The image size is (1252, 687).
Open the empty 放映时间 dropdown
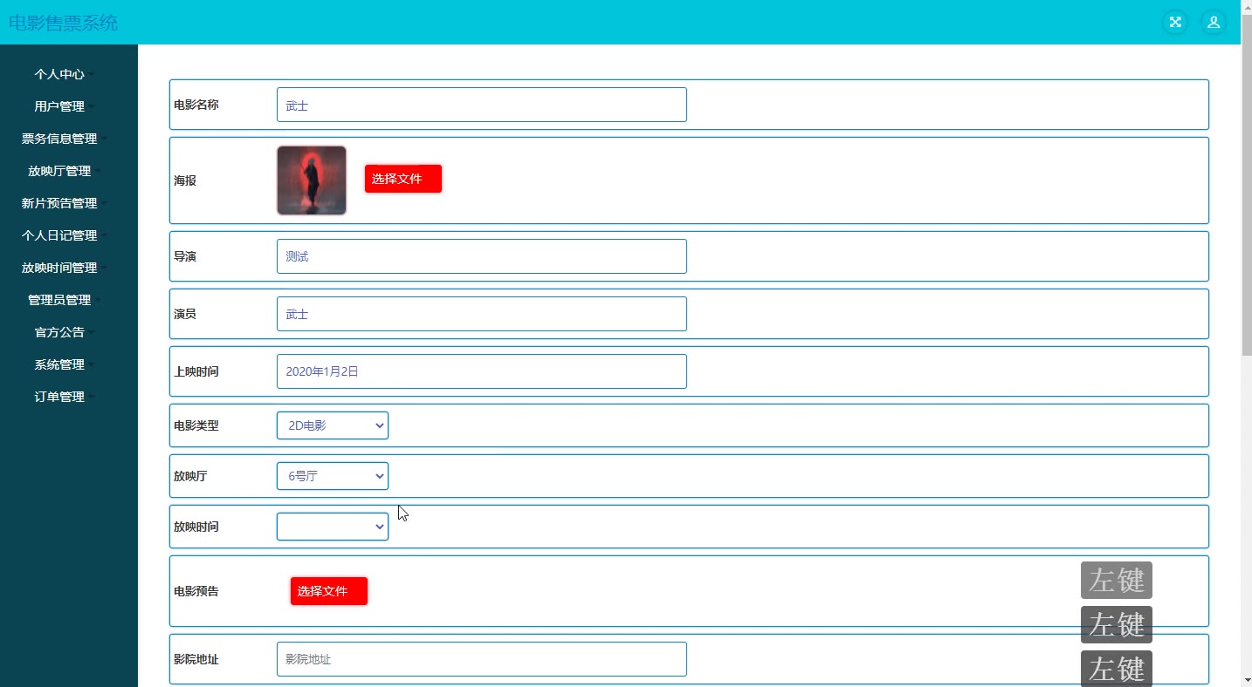pyautogui.click(x=333, y=527)
